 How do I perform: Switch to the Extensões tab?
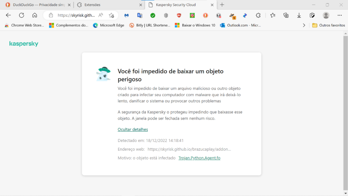tap(109, 5)
